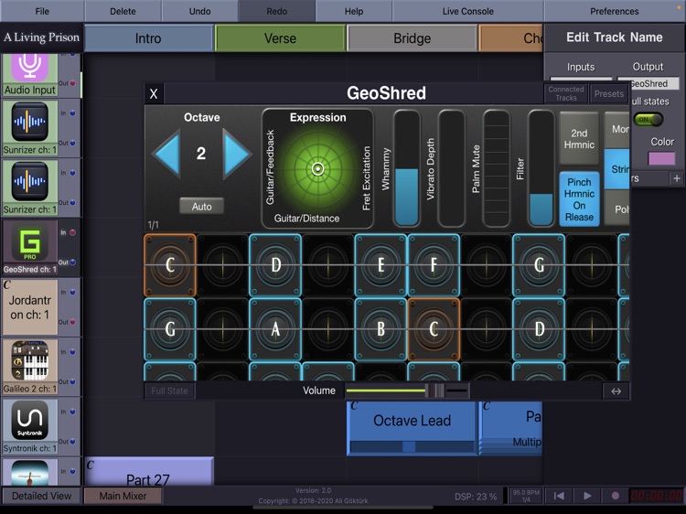Toggle Jordantr track Out indicator
This screenshot has width=686, height=514.
click(x=72, y=323)
